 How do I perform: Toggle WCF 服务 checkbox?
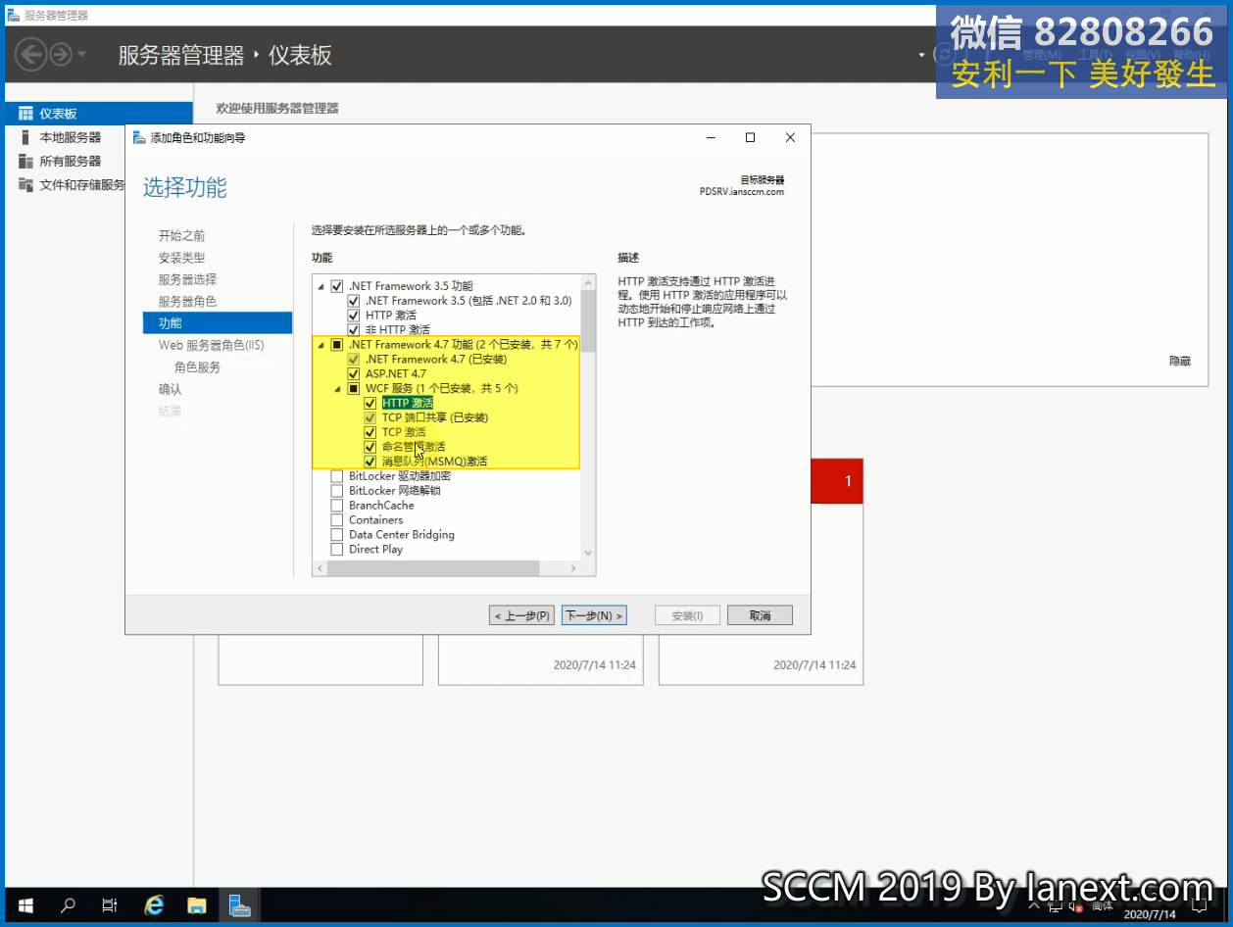pos(354,389)
